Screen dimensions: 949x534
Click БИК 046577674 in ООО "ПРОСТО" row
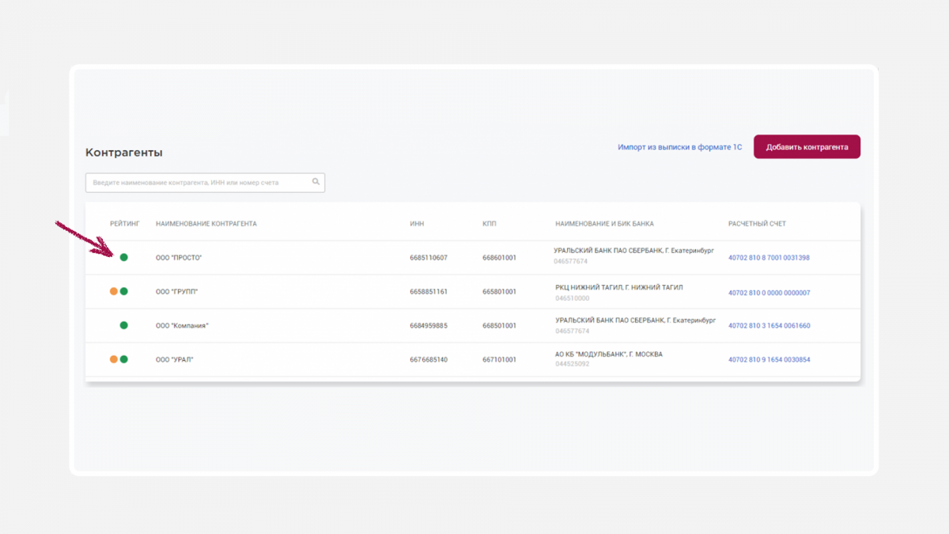point(571,262)
